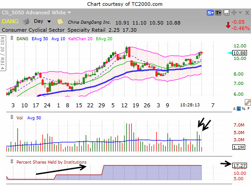This screenshot has width=251, height=186.
Task: Click the 10.88 current price marker
Action: click(x=240, y=53)
